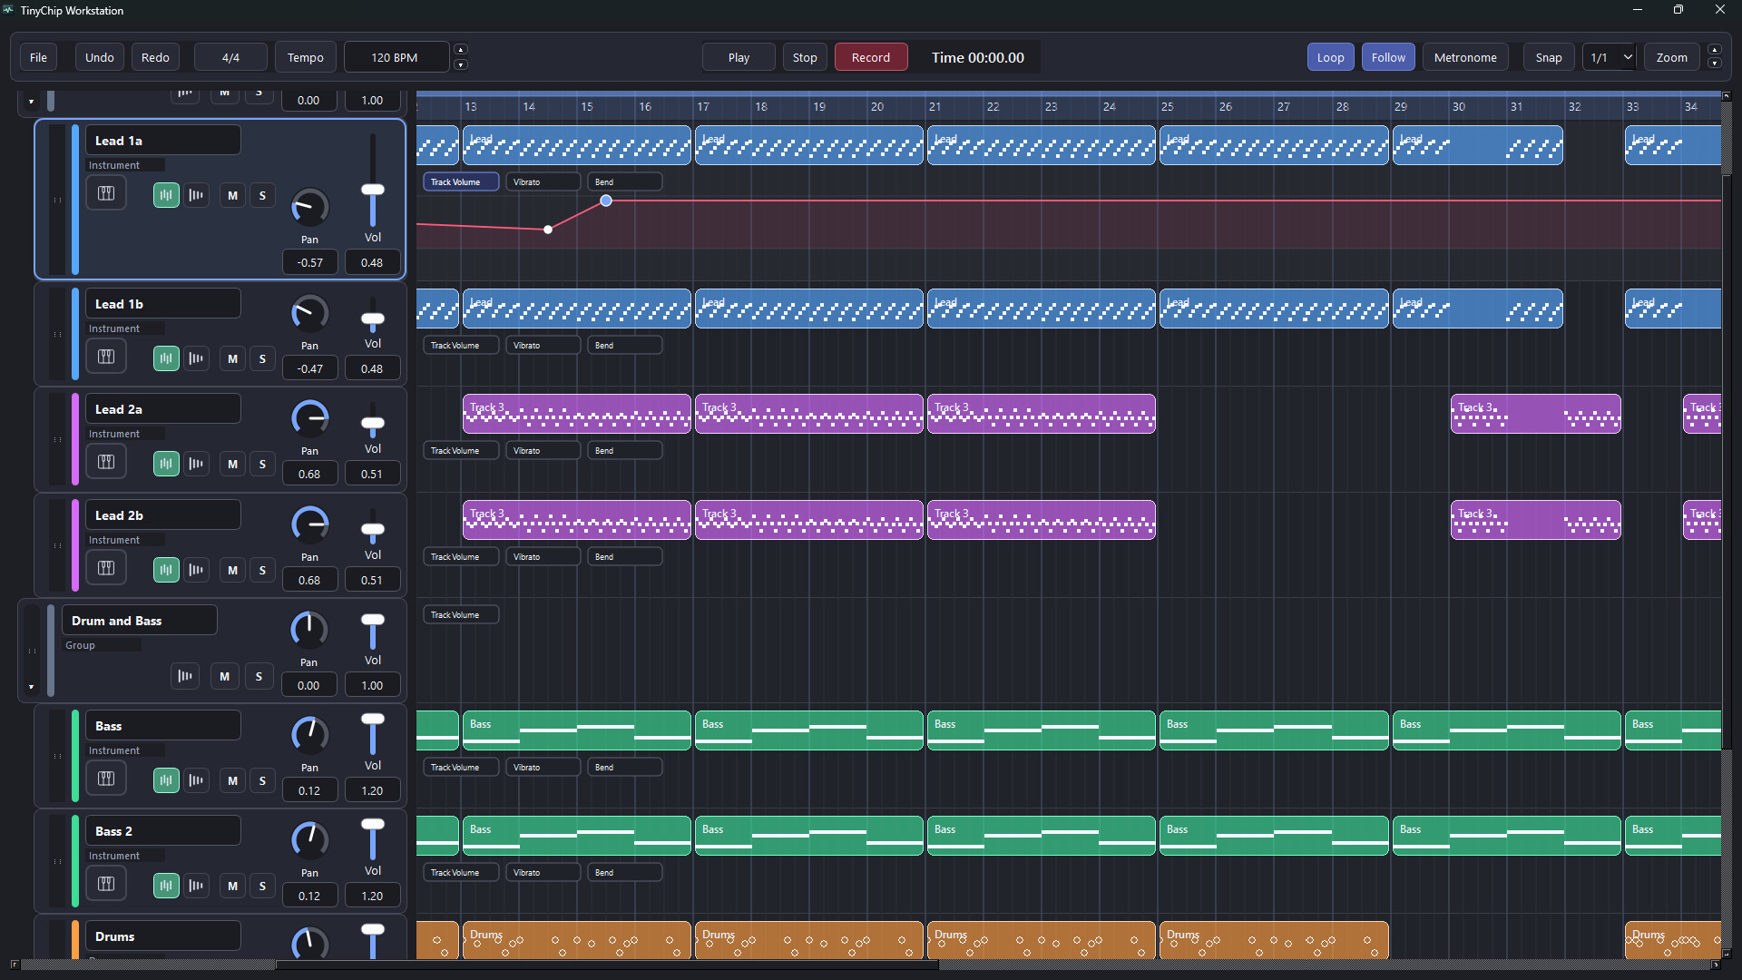Start playback with Play button

coord(739,57)
